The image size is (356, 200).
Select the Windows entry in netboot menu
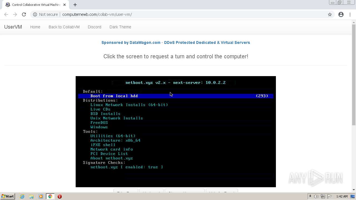point(99,127)
